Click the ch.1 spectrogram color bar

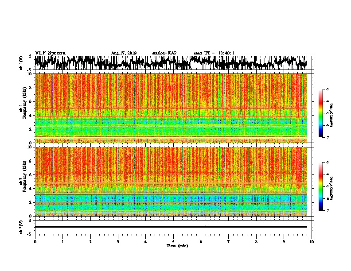[x=321, y=113]
